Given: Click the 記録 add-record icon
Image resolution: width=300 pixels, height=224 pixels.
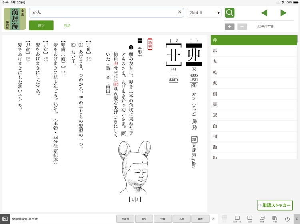Looking at the screenshot, I should [x=250, y=219].
